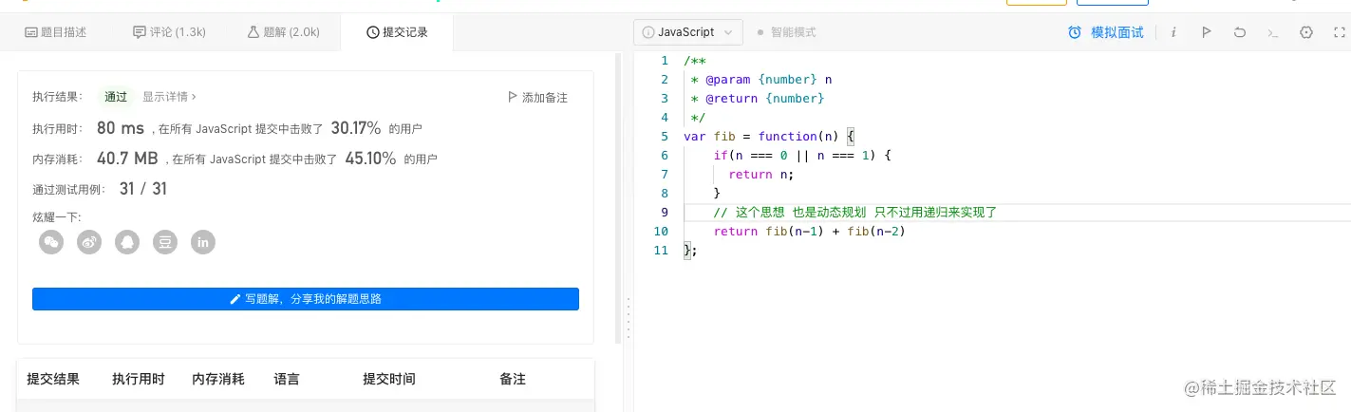Click the left panel vertical scrollbar
The height and width of the screenshot is (412, 1351).
(x=618, y=197)
